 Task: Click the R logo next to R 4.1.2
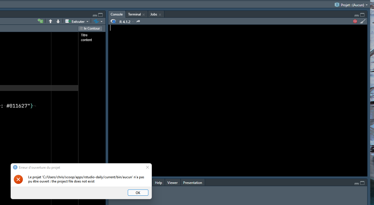point(113,21)
